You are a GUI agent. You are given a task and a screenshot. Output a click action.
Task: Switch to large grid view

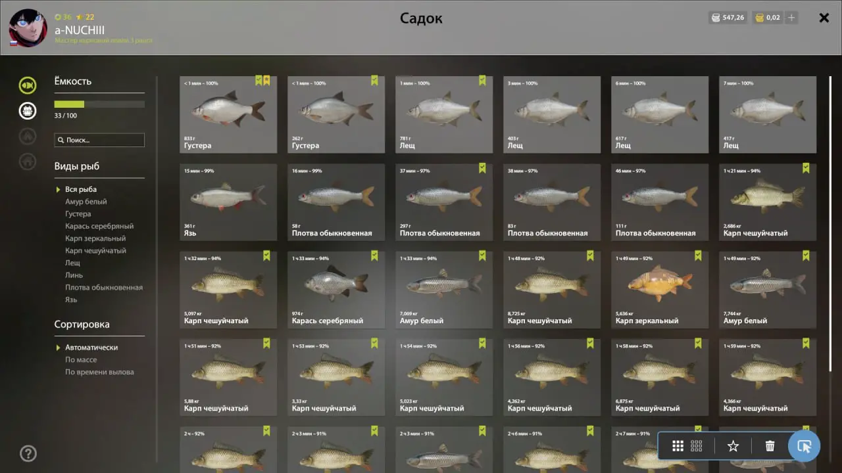coord(678,446)
